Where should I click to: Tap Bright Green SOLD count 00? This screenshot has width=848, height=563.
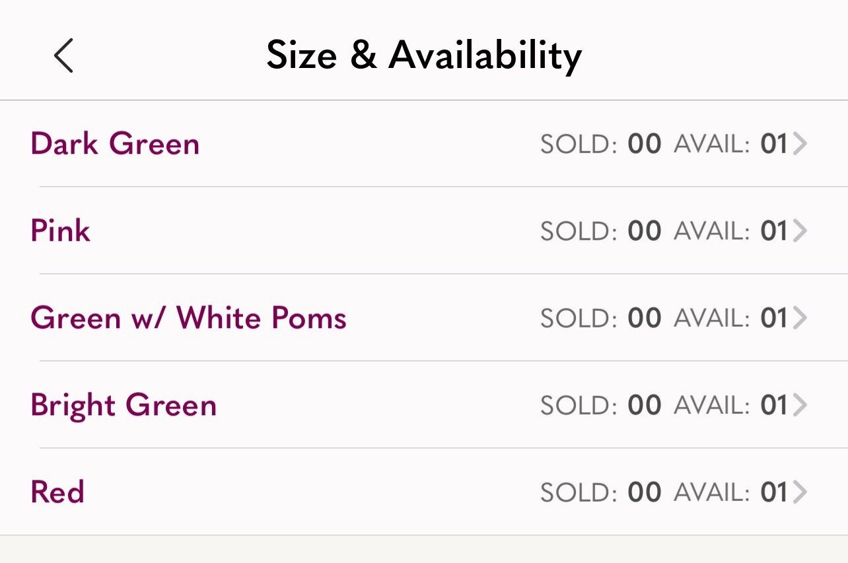point(645,405)
